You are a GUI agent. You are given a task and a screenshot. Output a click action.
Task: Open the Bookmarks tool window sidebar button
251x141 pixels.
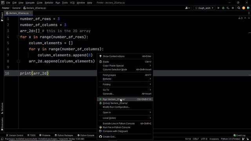[x=2, y=124]
